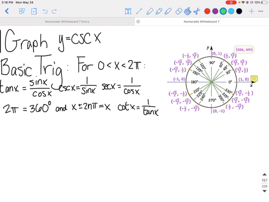
Task: Tap the (cos, sin) label bubble
Action: (x=244, y=49)
